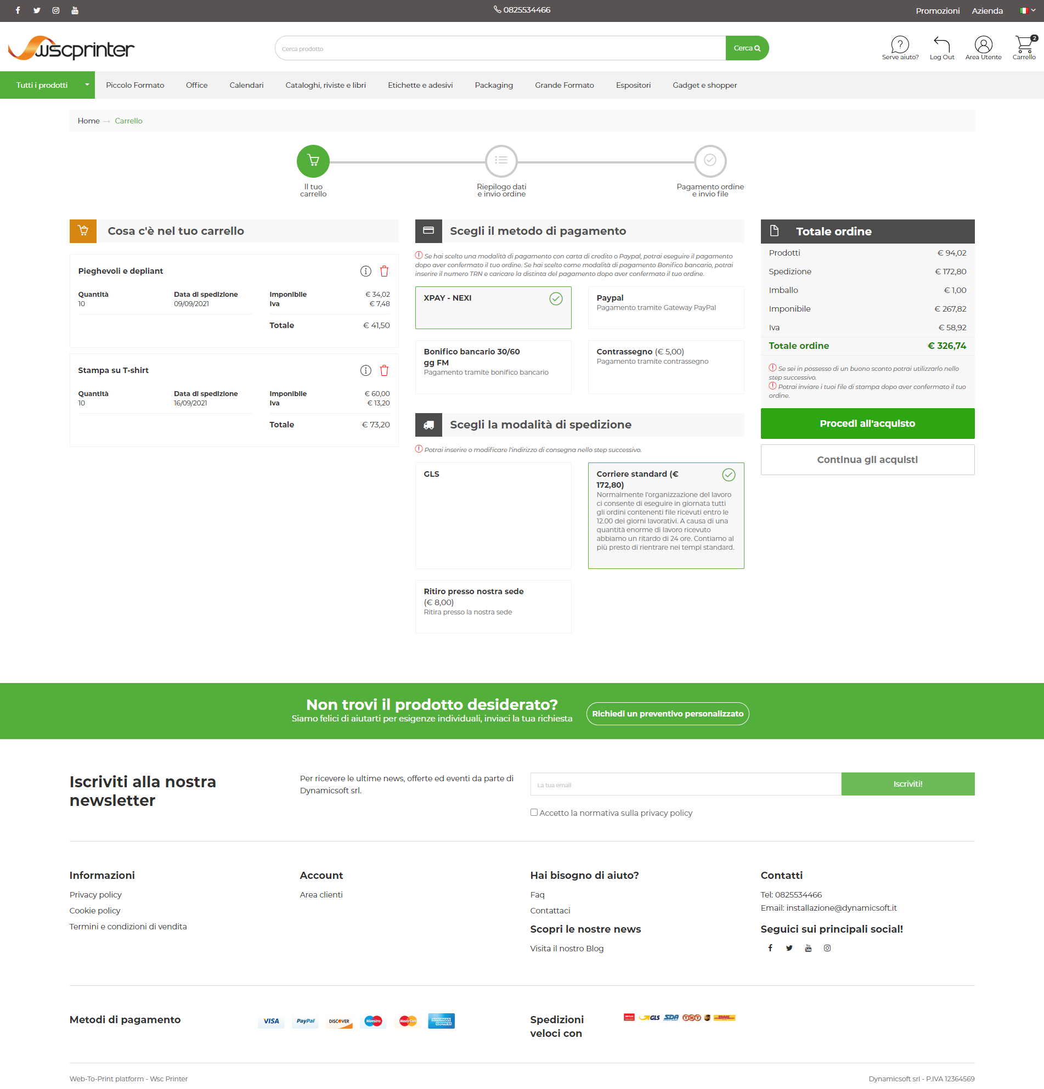Select Ritiro presso nostra sede shipping
Image resolution: width=1044 pixels, height=1089 pixels.
493,606
